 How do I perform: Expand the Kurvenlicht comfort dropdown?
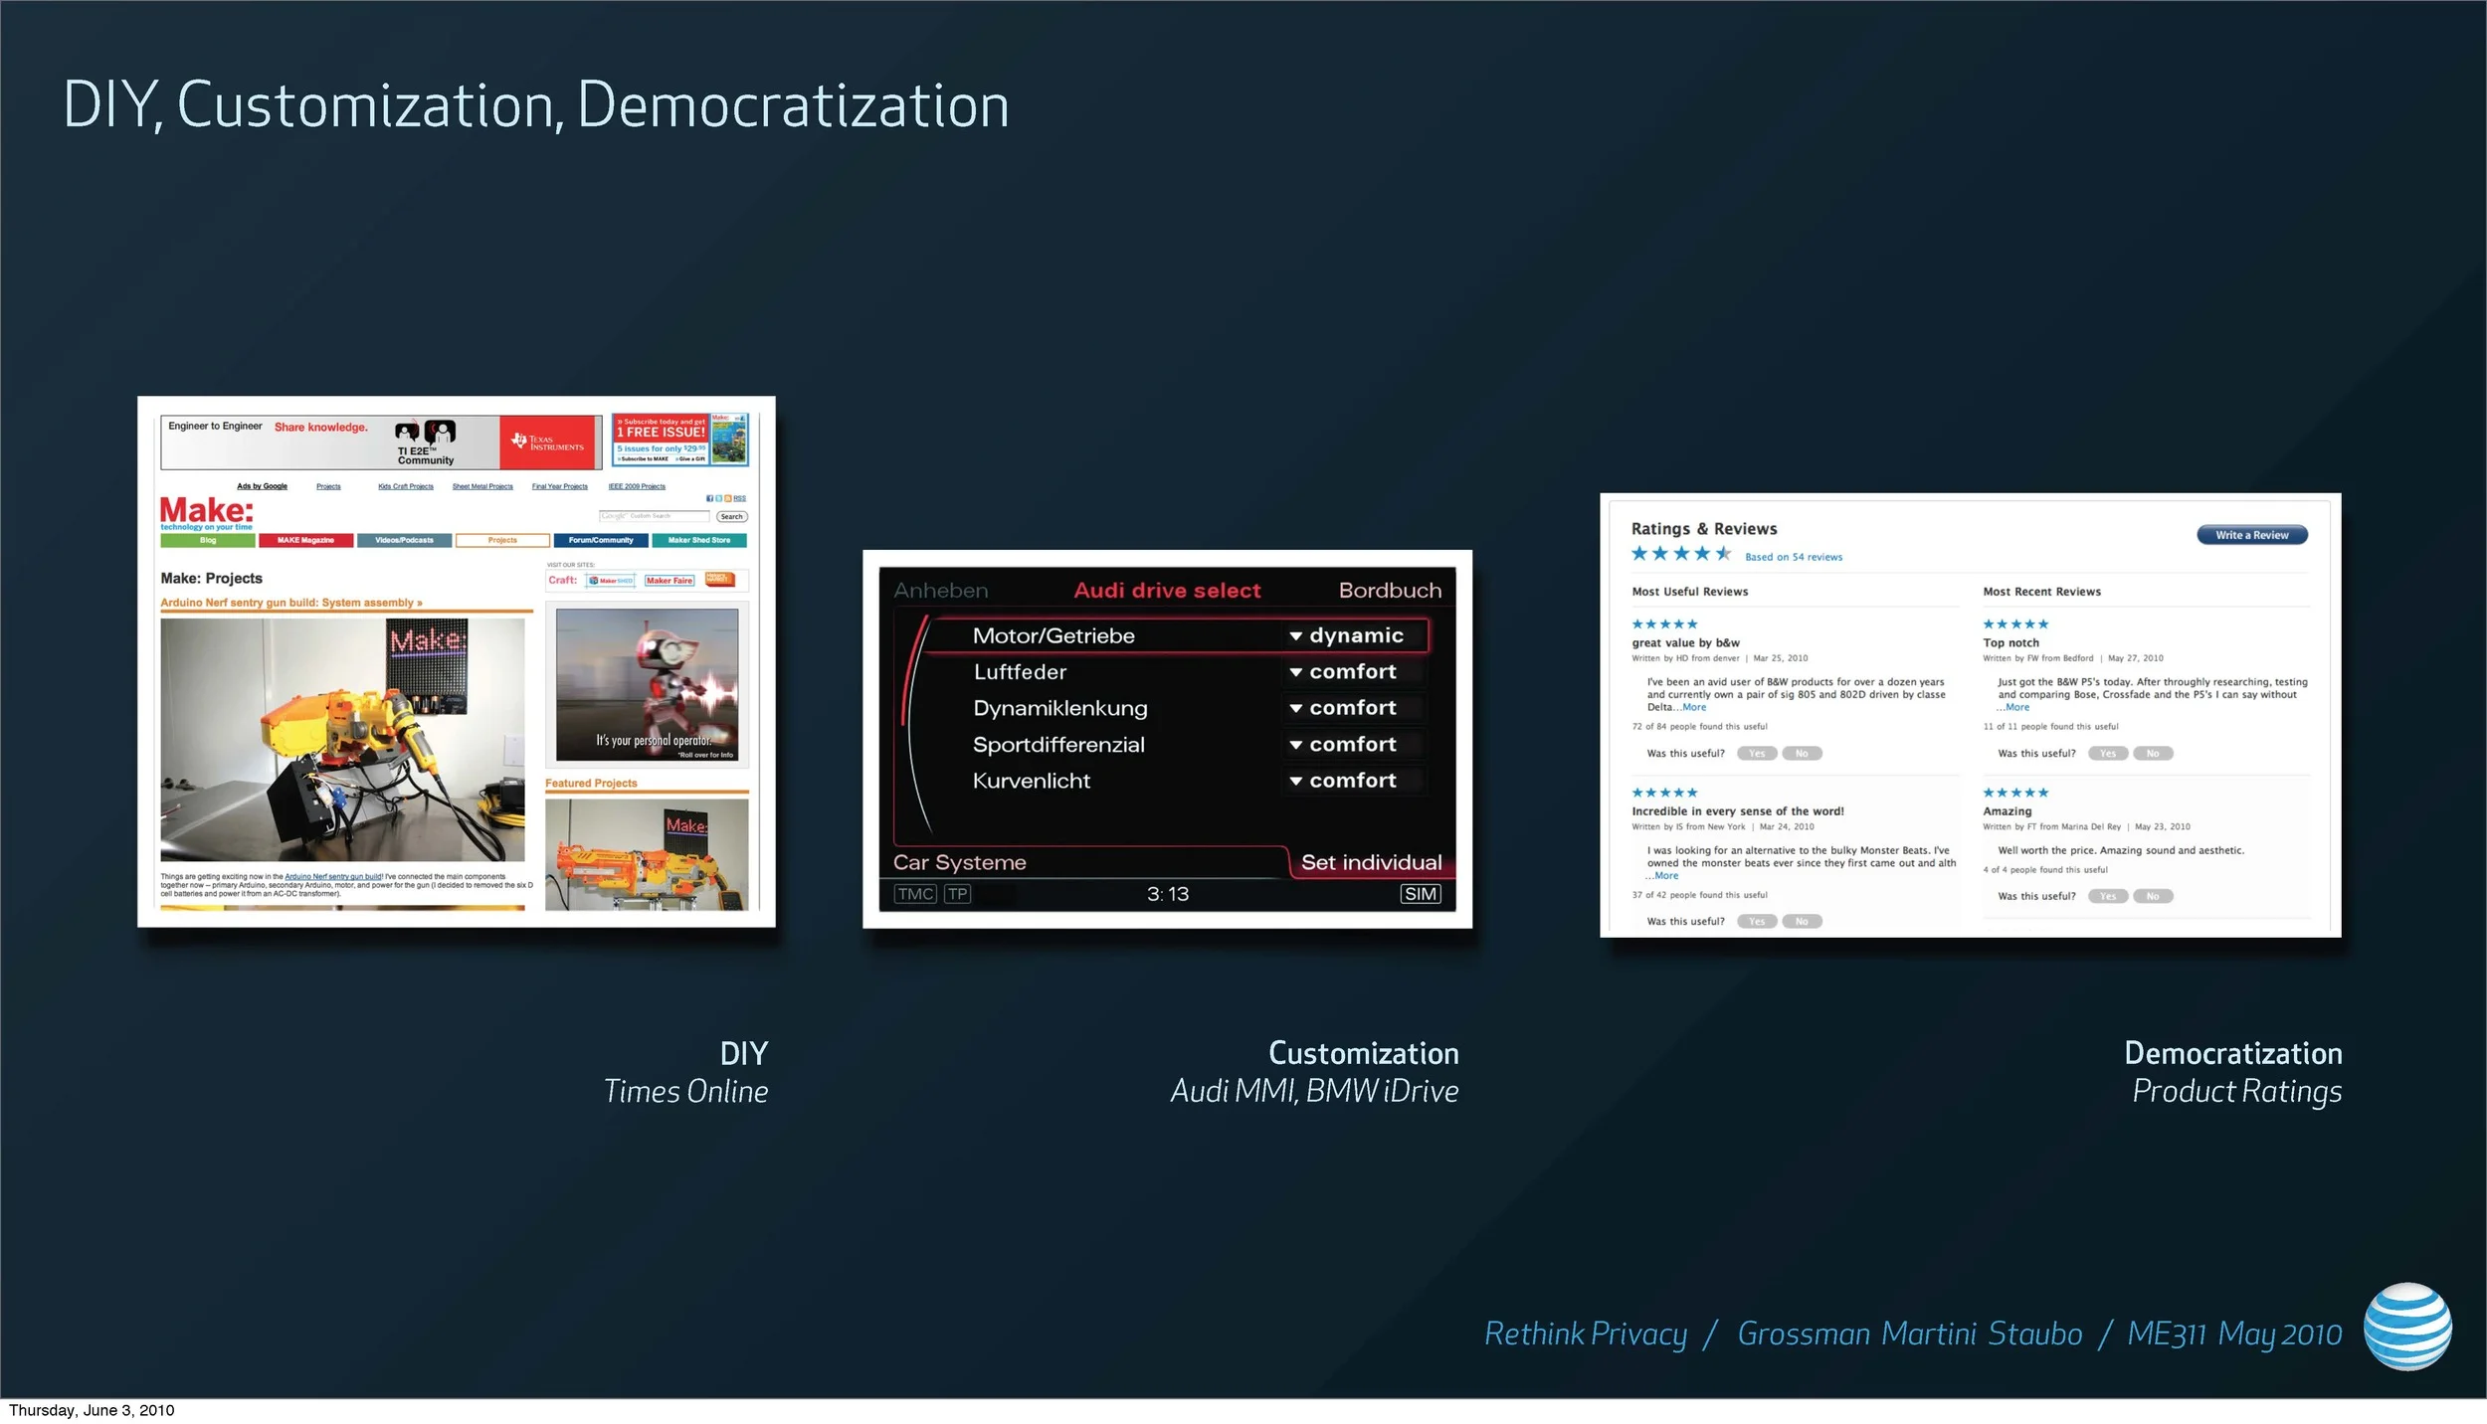coord(1353,781)
